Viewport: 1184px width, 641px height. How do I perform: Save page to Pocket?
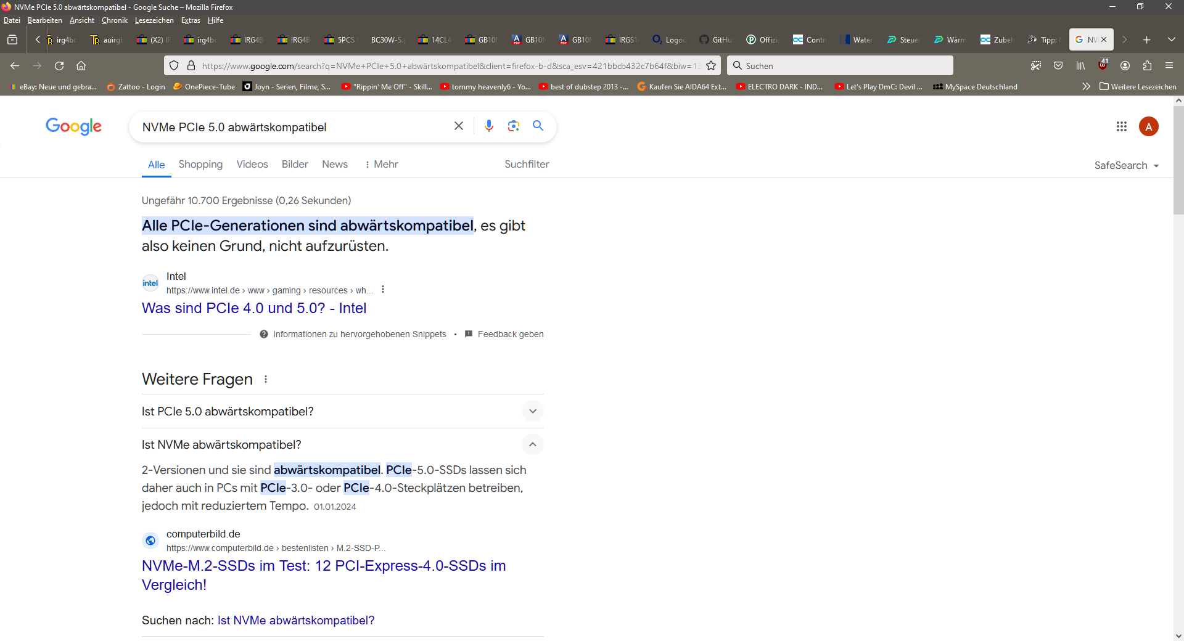click(1058, 65)
